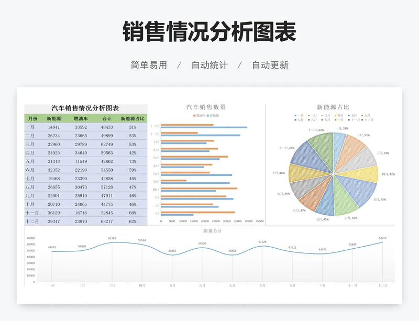
Task: Click the 五月, 73% label on the pie chart
Action: point(379,200)
